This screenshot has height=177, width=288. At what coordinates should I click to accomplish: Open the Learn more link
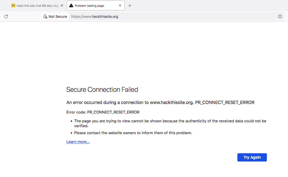78,142
